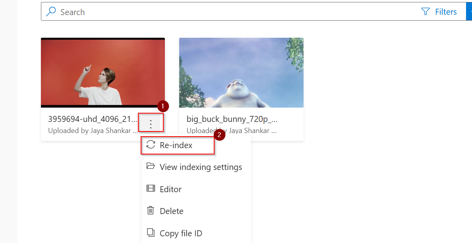The image size is (472, 243).
Task: Click the film strip Editor icon
Action: 151,189
